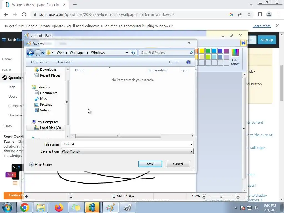Click the search magnifier in Search Windows box
This screenshot has height=213, width=284.
click(x=191, y=53)
